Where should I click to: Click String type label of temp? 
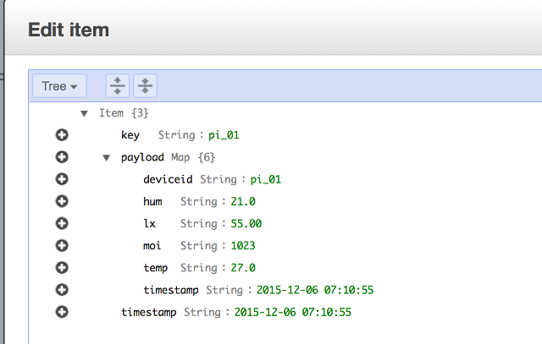click(199, 268)
